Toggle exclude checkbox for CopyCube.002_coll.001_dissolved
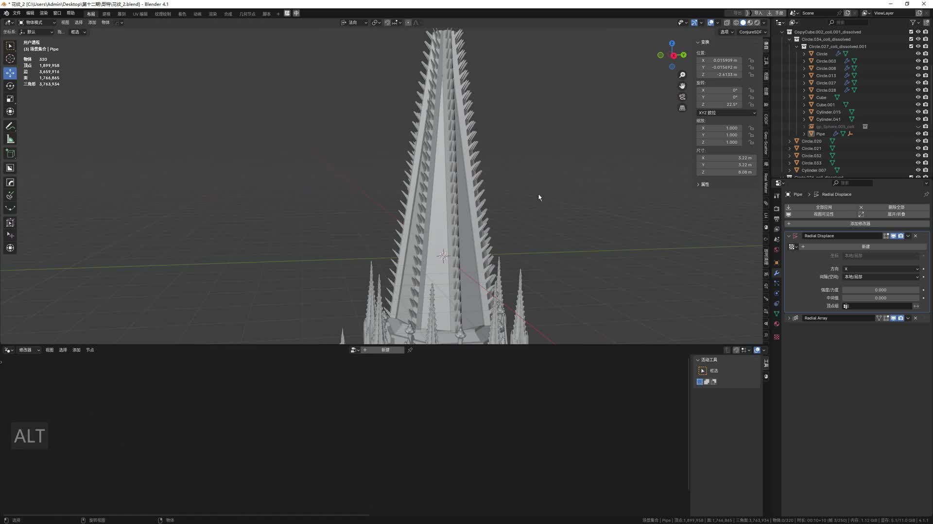 (x=911, y=32)
